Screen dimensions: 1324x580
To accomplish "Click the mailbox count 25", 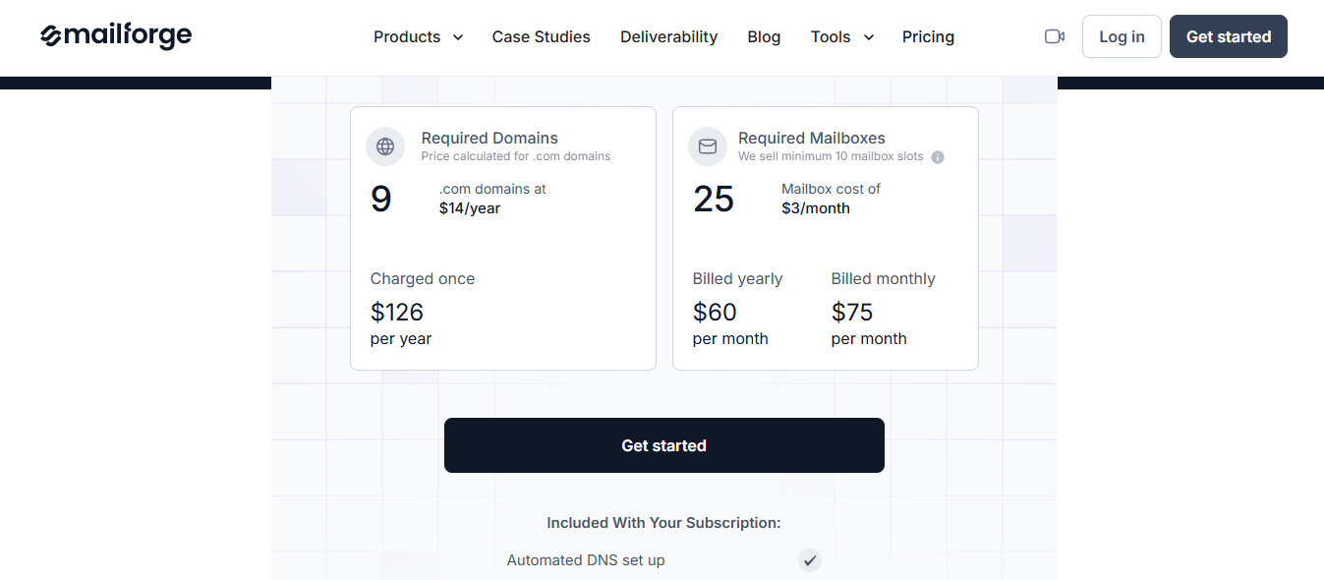I will [714, 199].
